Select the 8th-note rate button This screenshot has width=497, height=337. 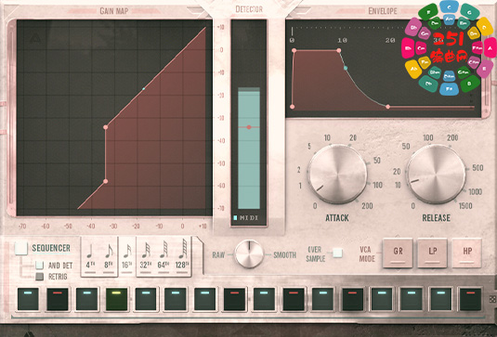coord(109,256)
